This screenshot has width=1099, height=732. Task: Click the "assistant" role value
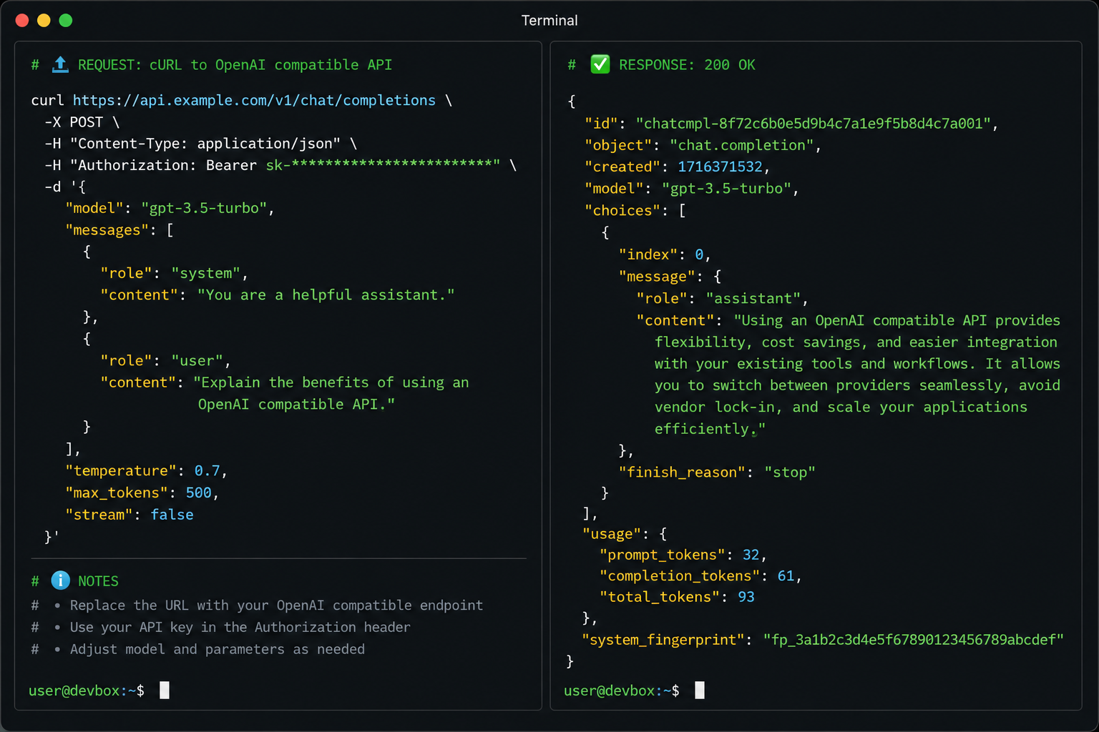pyautogui.click(x=753, y=298)
